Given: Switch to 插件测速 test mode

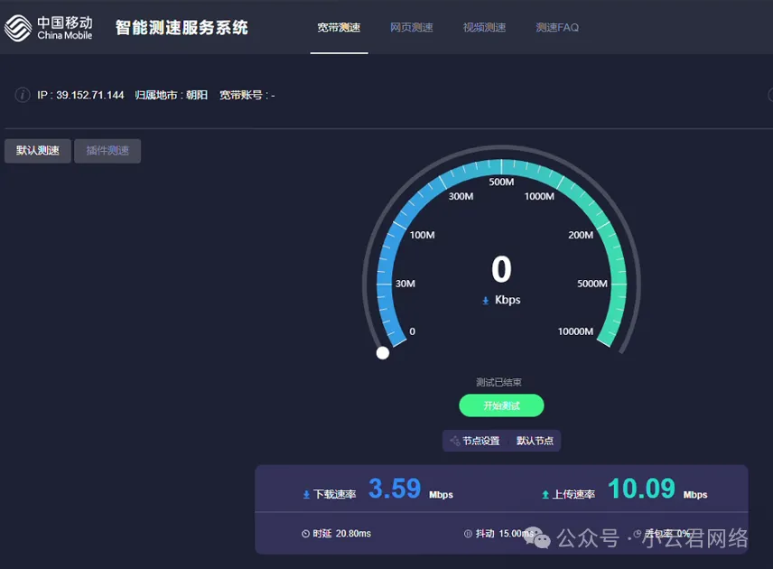Looking at the screenshot, I should click(x=107, y=151).
